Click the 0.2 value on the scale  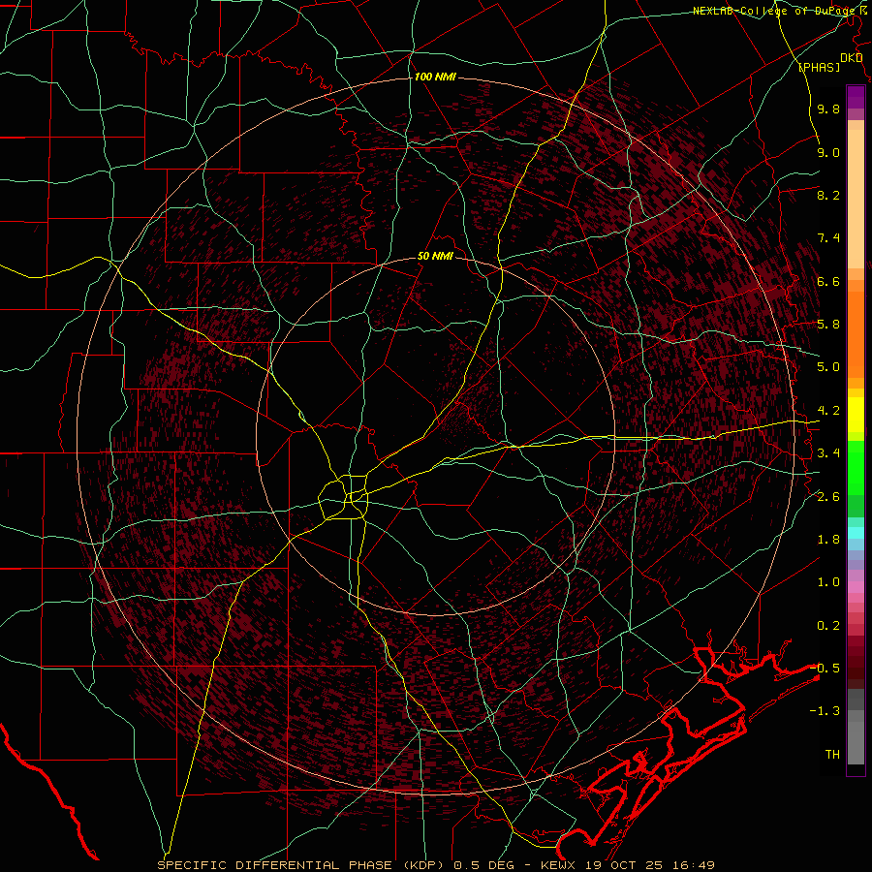point(828,626)
